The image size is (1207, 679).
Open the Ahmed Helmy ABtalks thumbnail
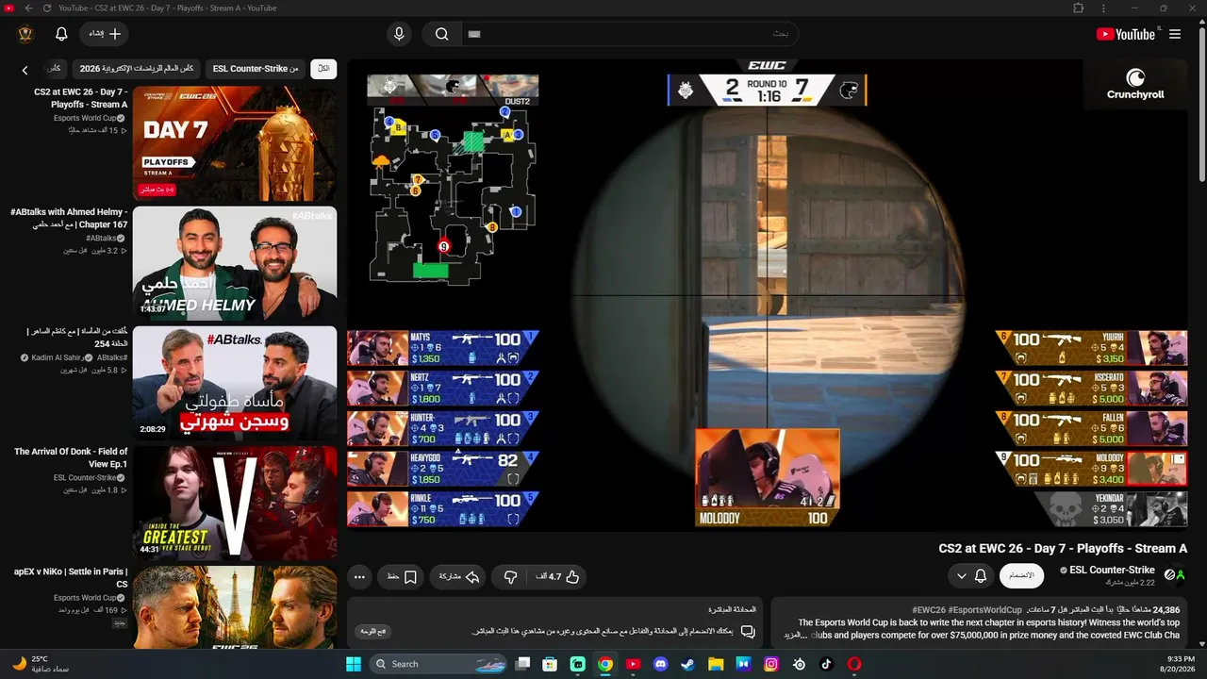pyautogui.click(x=235, y=264)
